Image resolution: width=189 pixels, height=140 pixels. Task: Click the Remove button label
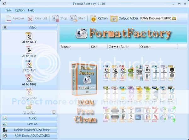coord(18,18)
